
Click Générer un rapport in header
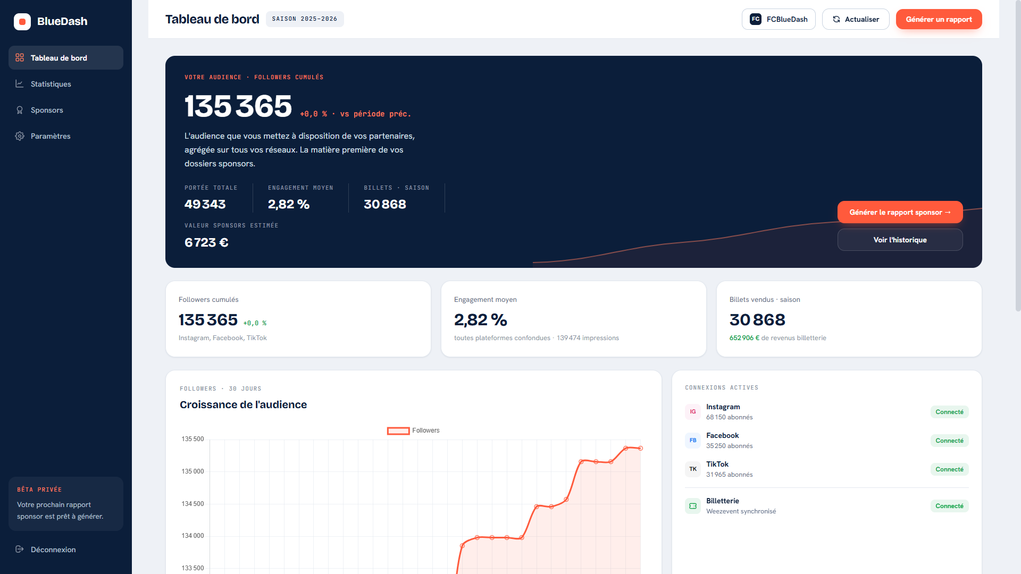[939, 19]
